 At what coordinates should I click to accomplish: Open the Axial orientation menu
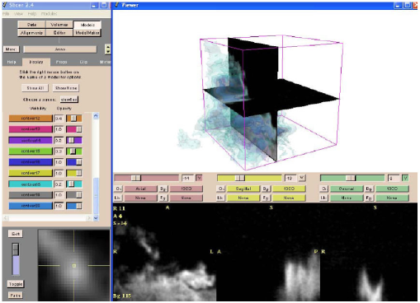tap(141, 189)
